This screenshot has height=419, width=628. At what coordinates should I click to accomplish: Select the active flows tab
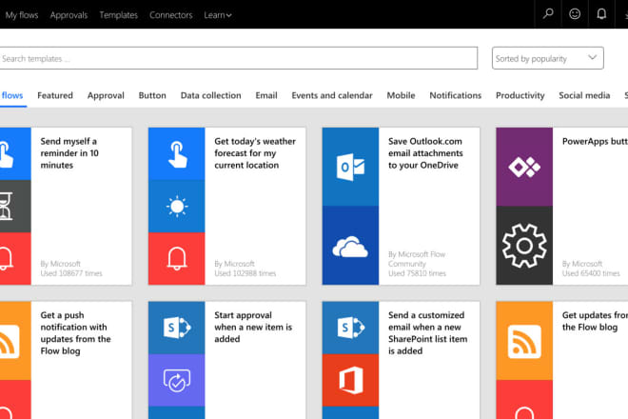[x=12, y=95]
